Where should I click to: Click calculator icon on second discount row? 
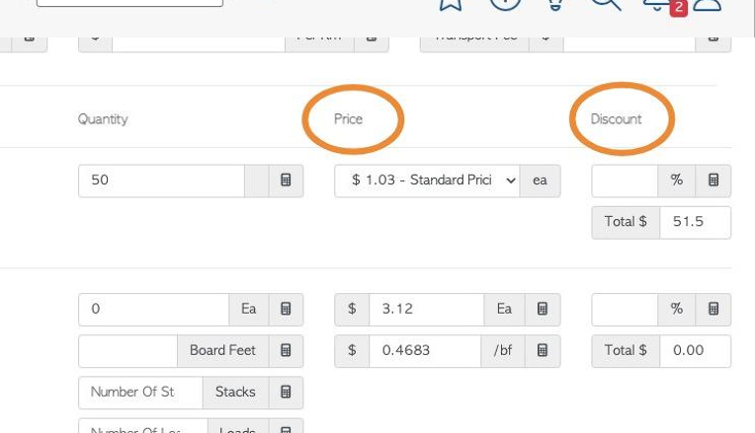[x=713, y=309]
